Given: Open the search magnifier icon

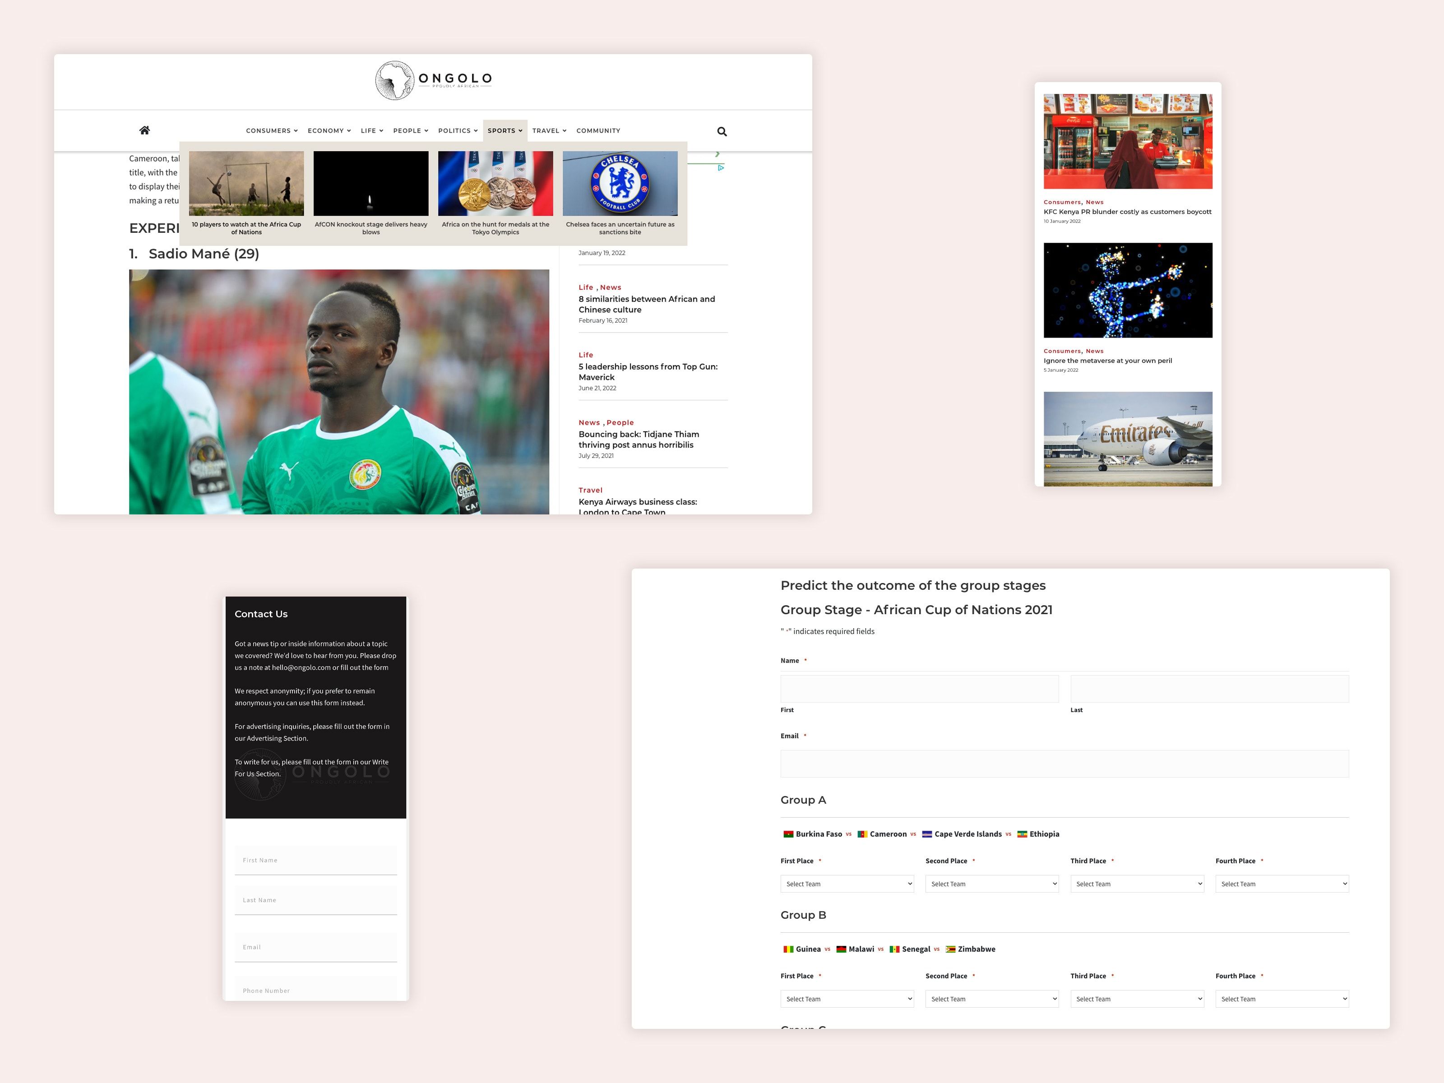Looking at the screenshot, I should 722,131.
